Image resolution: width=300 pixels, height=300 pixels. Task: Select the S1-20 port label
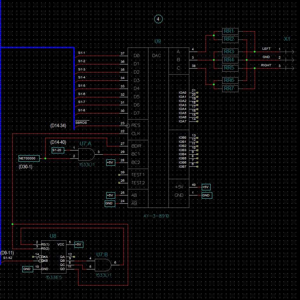click(x=58, y=150)
